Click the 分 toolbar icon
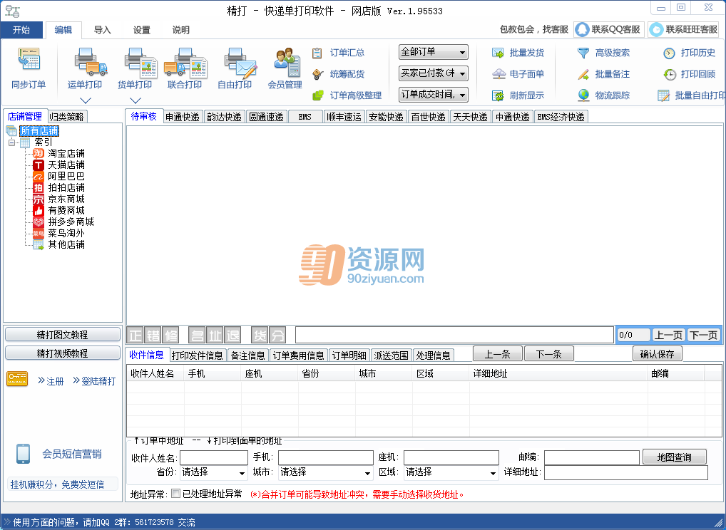Image resolution: width=726 pixels, height=530 pixels. coord(277,335)
